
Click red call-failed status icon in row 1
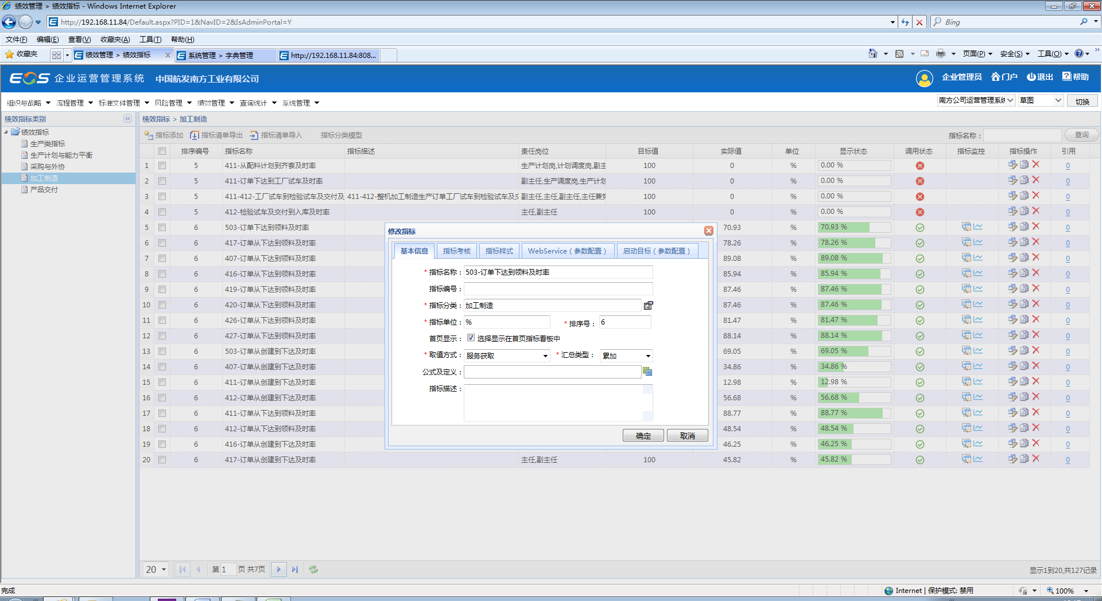(x=920, y=166)
